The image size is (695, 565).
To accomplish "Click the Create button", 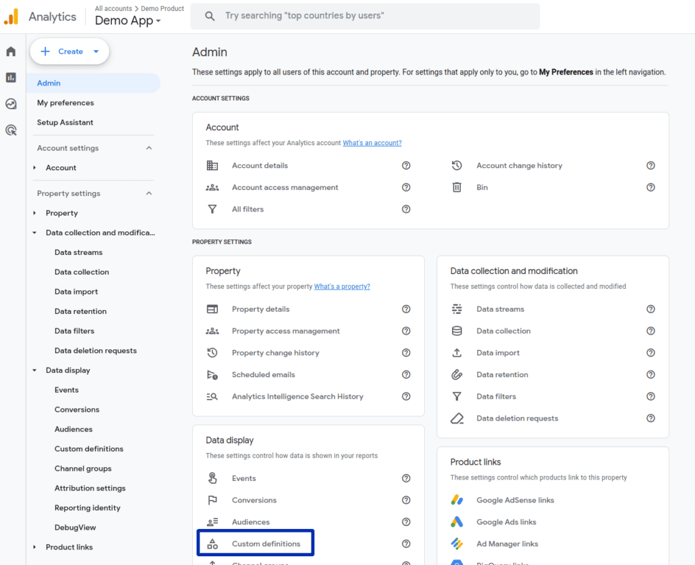I will 70,52.
